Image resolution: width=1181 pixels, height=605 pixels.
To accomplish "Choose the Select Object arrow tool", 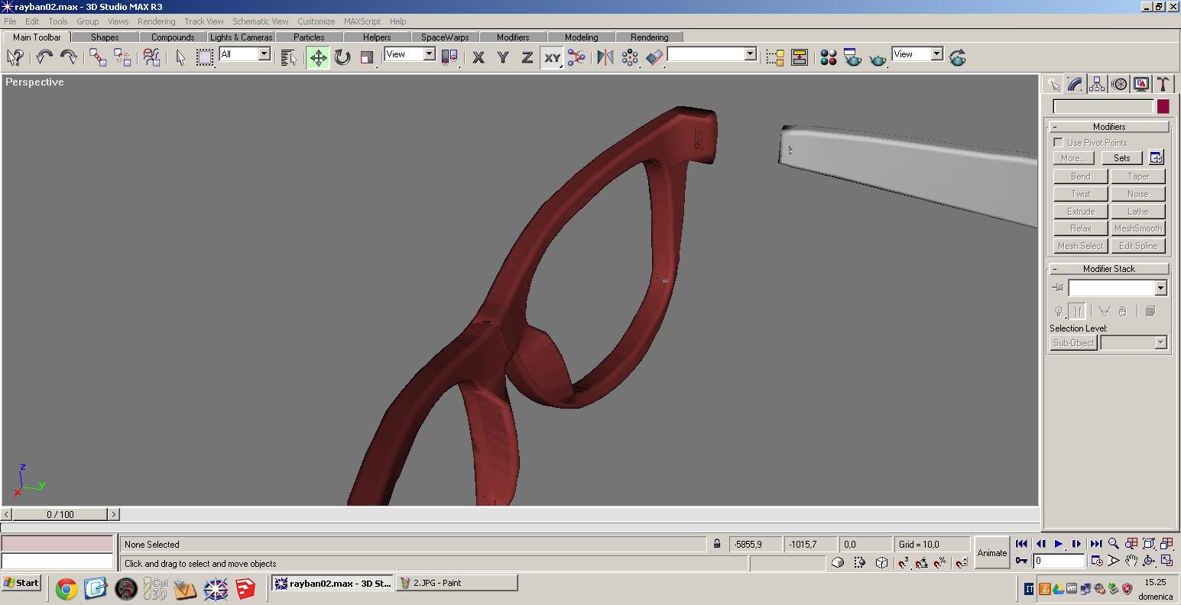I will [180, 57].
